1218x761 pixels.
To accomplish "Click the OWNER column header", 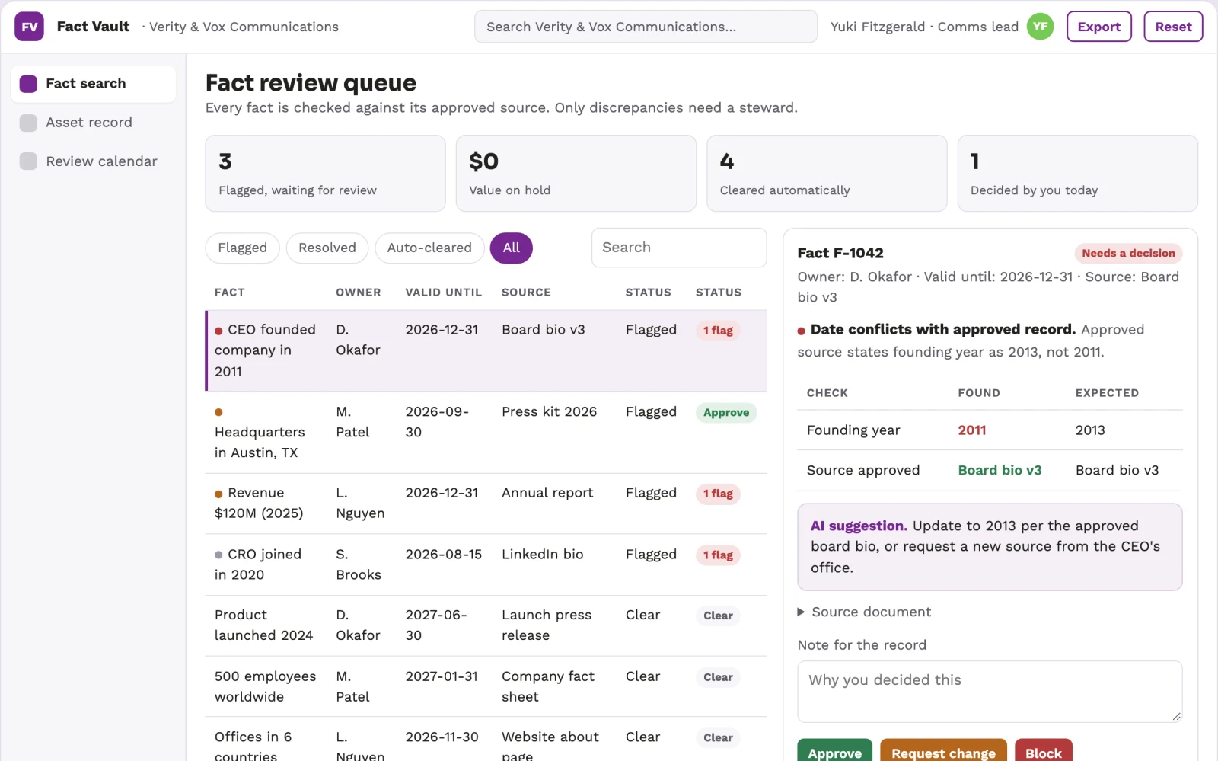I will 358,293.
